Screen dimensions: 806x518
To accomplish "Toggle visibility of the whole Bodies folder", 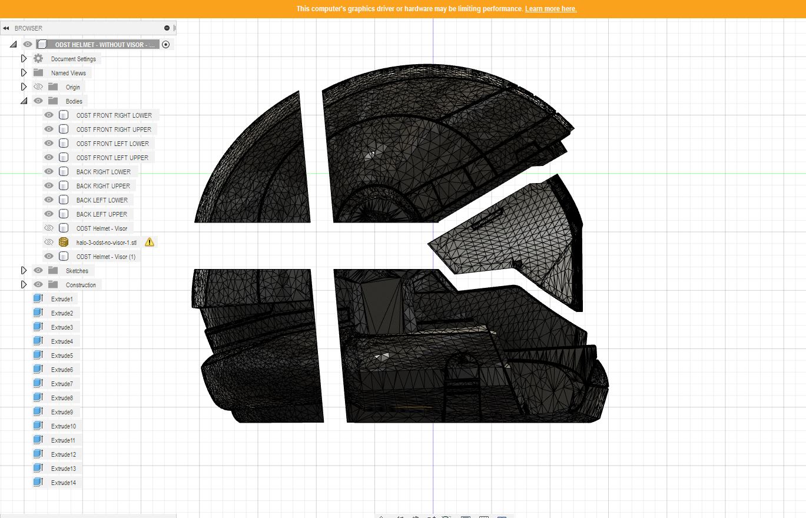I will [x=38, y=101].
